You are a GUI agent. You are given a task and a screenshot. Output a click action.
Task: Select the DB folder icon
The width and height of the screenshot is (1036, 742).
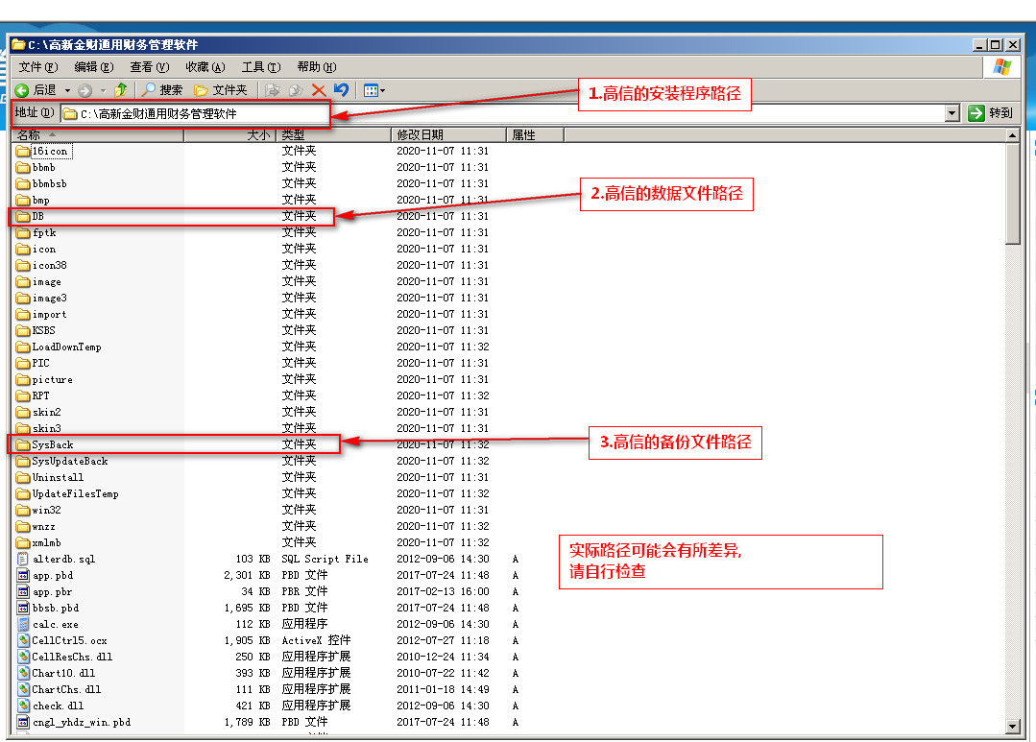(x=24, y=217)
